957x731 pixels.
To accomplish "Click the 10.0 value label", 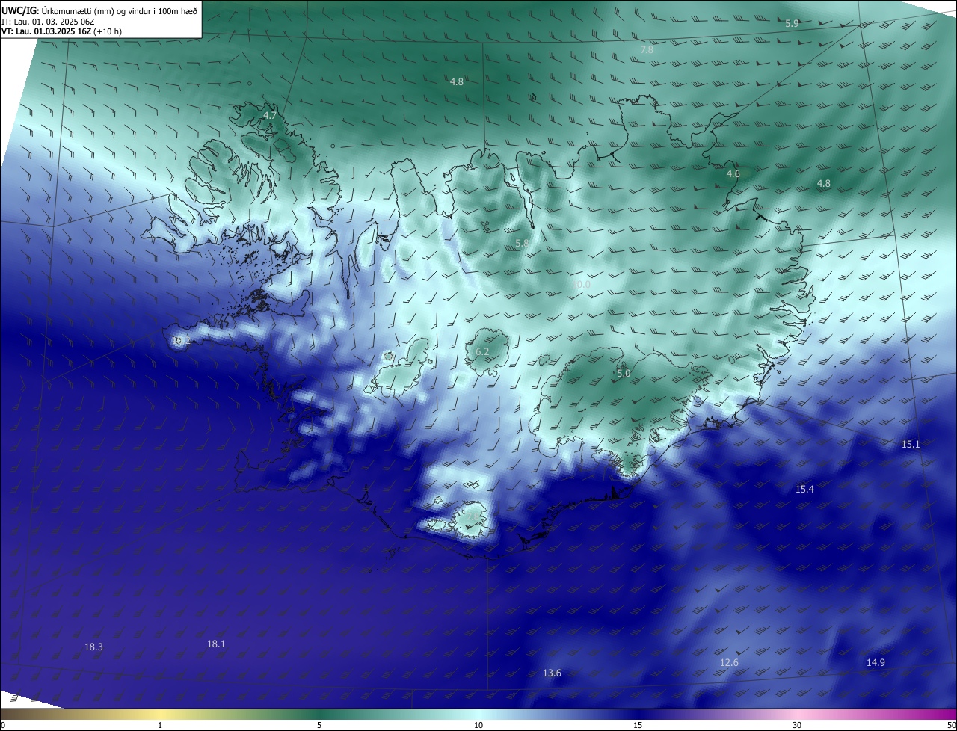I will click(x=582, y=285).
